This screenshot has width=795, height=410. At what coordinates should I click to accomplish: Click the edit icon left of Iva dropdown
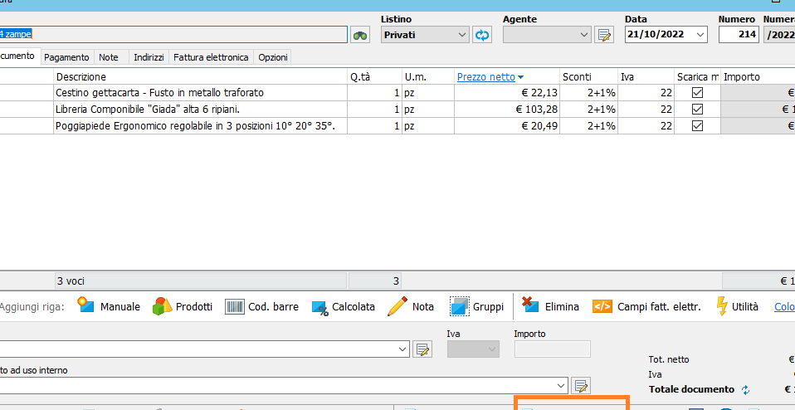pyautogui.click(x=422, y=349)
